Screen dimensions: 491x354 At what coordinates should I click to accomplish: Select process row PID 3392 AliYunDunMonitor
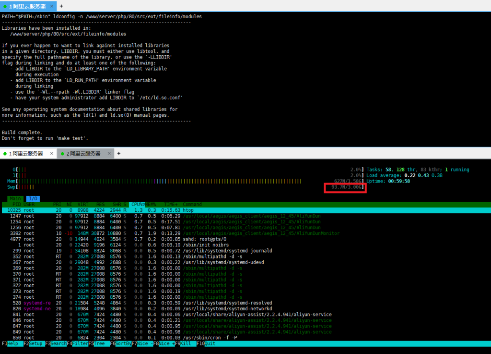click(246, 233)
